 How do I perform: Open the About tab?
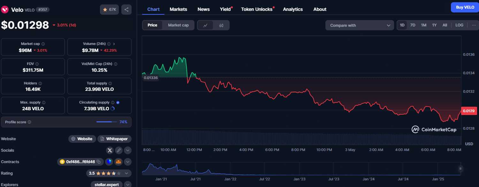click(x=320, y=9)
